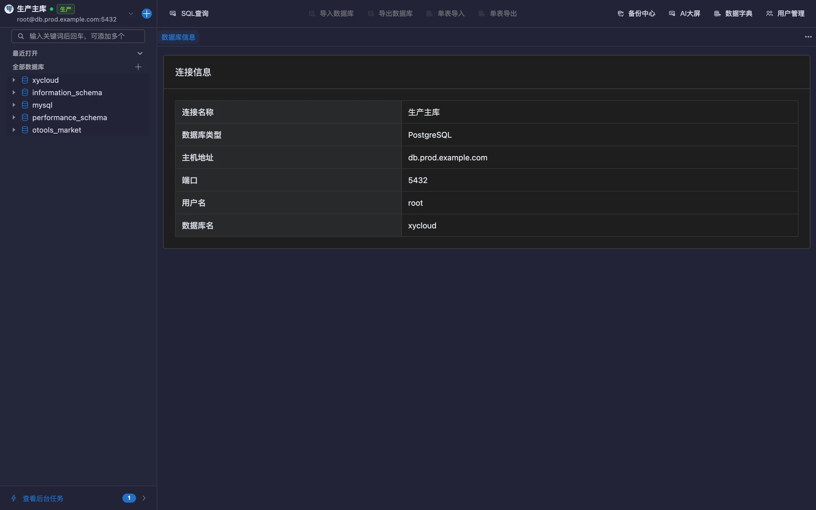Focus the keyword search input field
Viewport: 816px width, 510px height.
[78, 36]
